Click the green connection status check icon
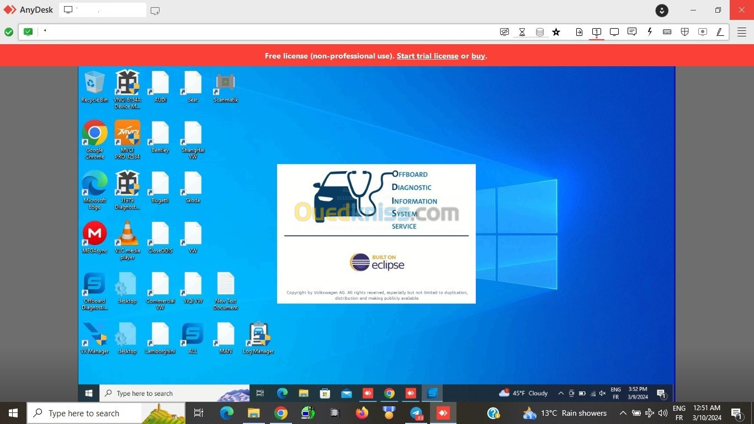 (9, 32)
